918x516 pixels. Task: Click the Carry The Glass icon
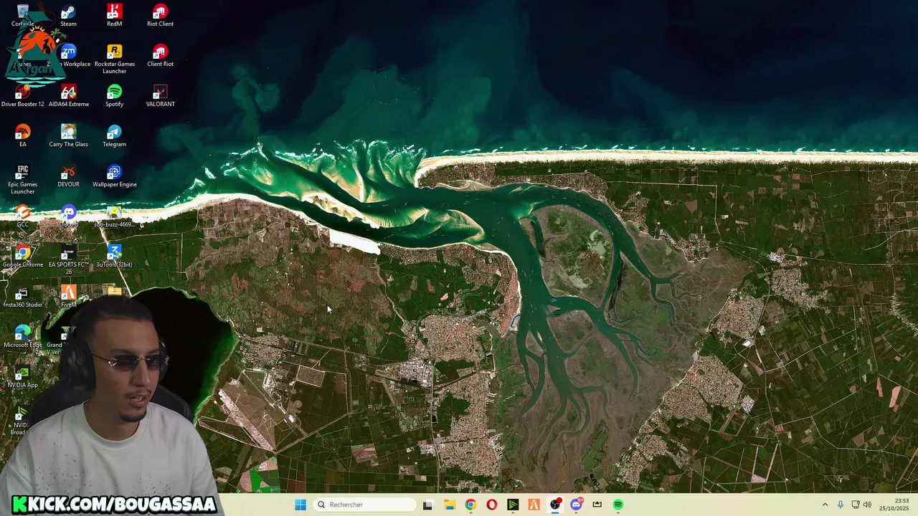coord(68,136)
